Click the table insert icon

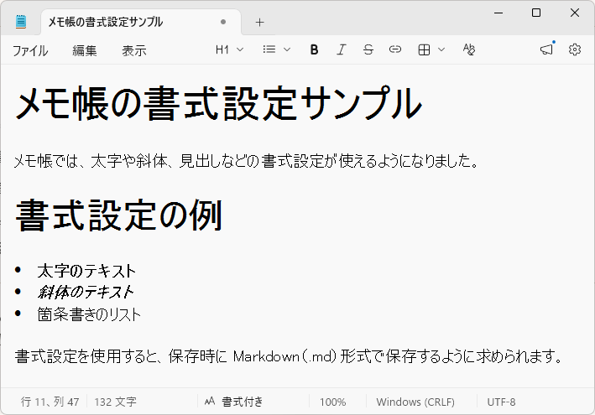(x=424, y=49)
